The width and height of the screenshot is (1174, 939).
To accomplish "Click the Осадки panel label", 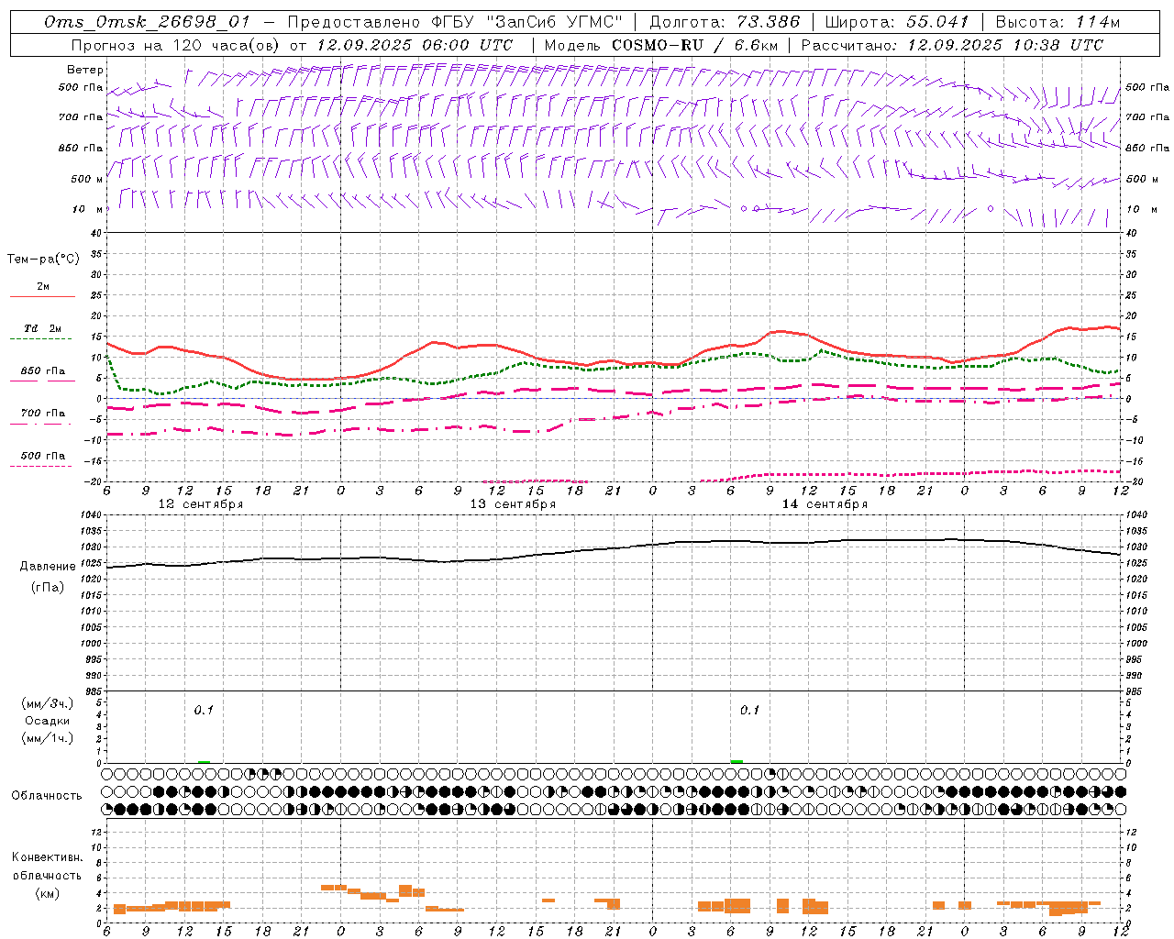I will [48, 721].
